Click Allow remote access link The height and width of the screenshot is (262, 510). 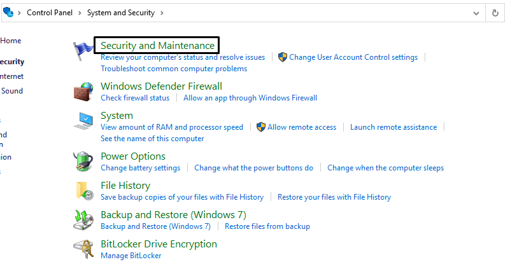click(301, 127)
